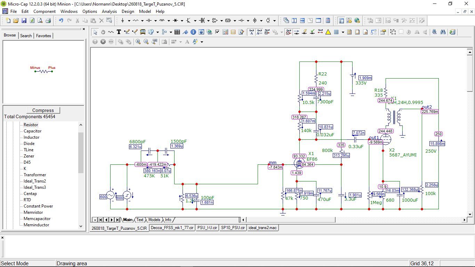Select Transformer in component list
The width and height of the screenshot is (475, 267).
pyautogui.click(x=35, y=175)
